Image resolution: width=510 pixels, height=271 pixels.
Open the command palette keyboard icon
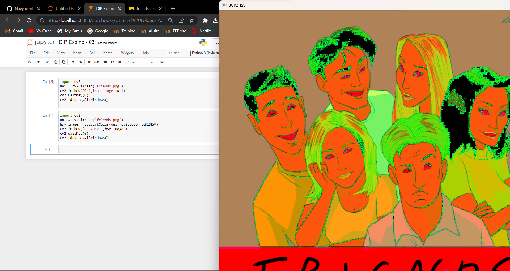click(162, 62)
